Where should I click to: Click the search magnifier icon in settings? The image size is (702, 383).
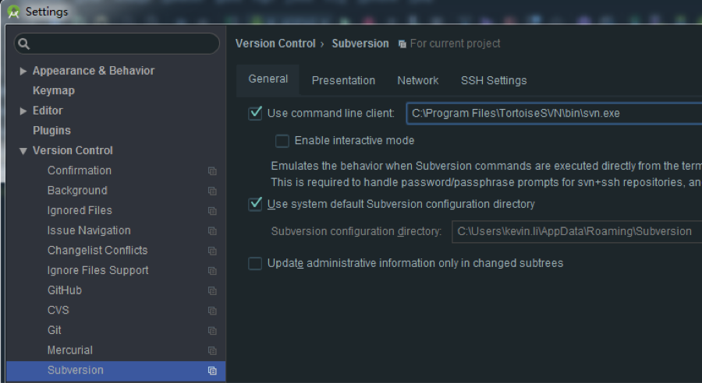pyautogui.click(x=23, y=44)
